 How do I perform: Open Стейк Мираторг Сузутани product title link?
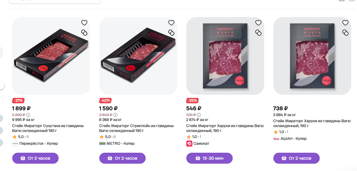48,128
